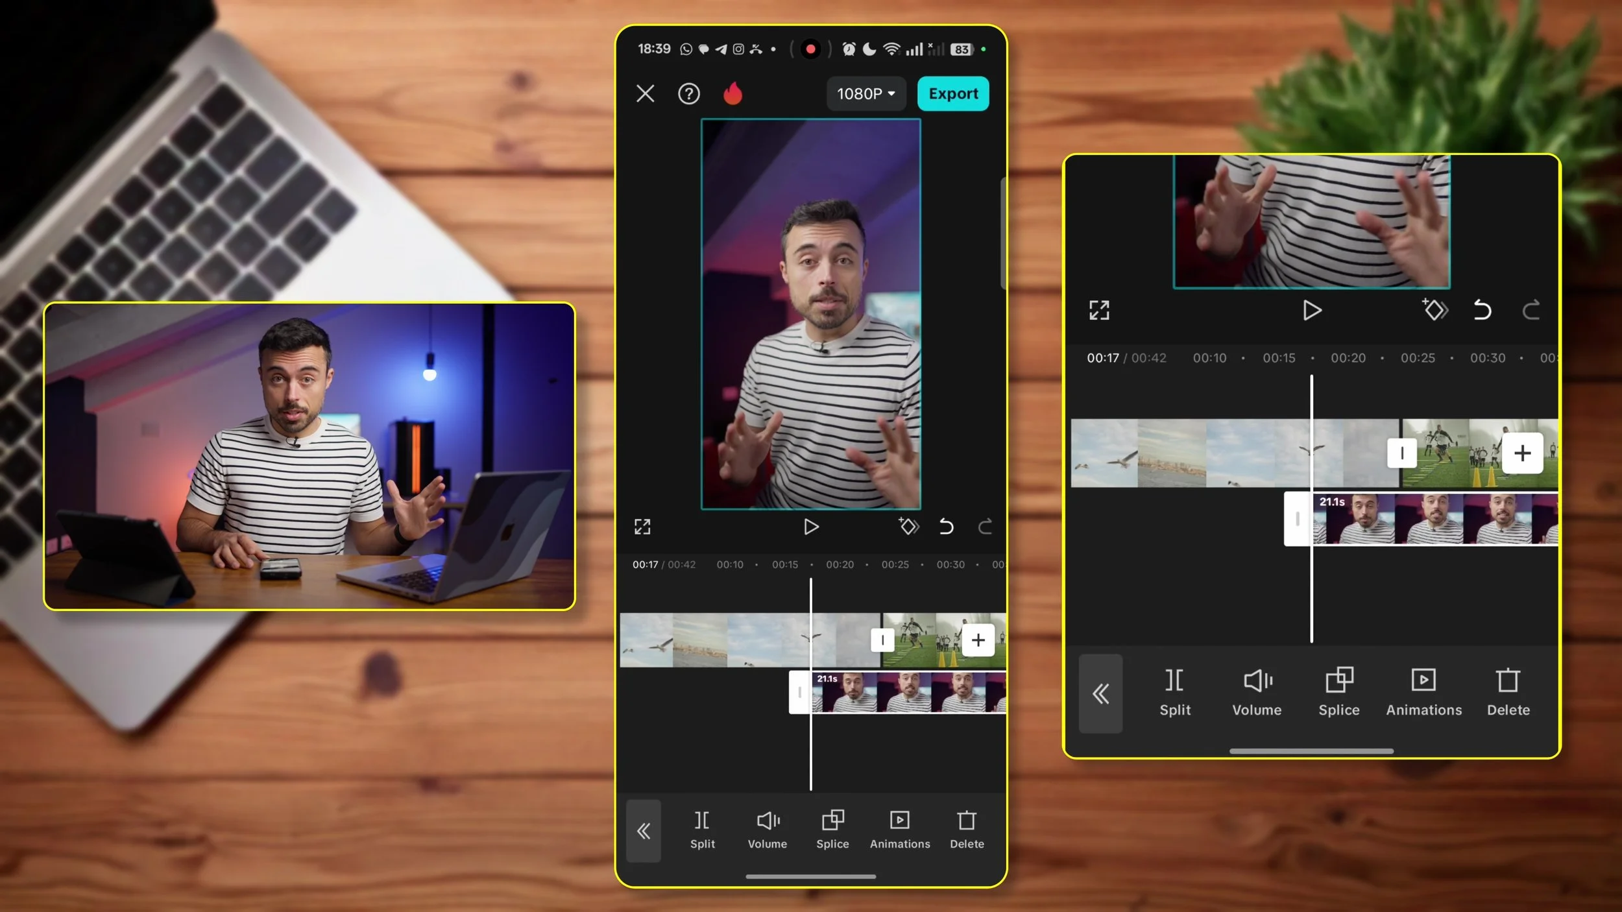Tap the red flame icon
This screenshot has width=1622, height=912.
tap(732, 94)
